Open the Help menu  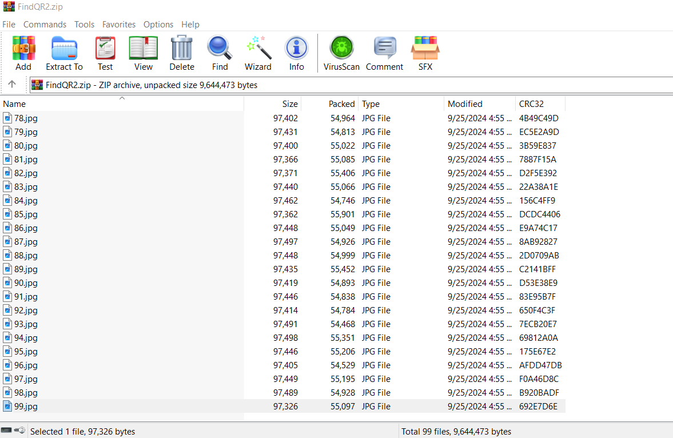coord(190,25)
